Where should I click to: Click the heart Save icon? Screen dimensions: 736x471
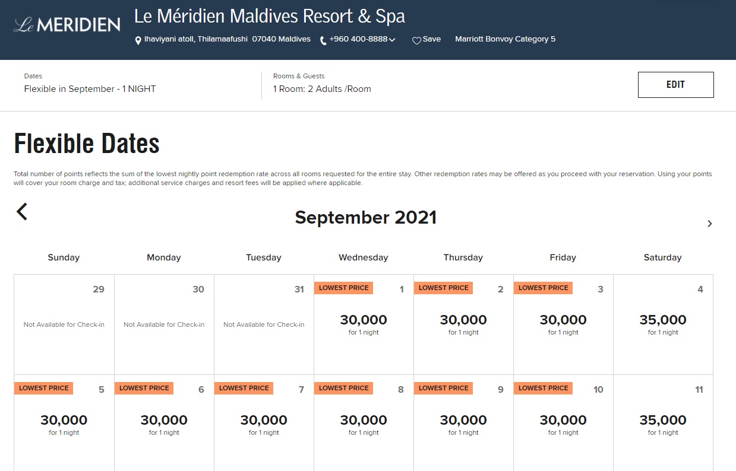coord(416,40)
